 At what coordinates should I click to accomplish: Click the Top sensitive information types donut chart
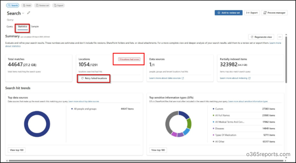(178, 124)
